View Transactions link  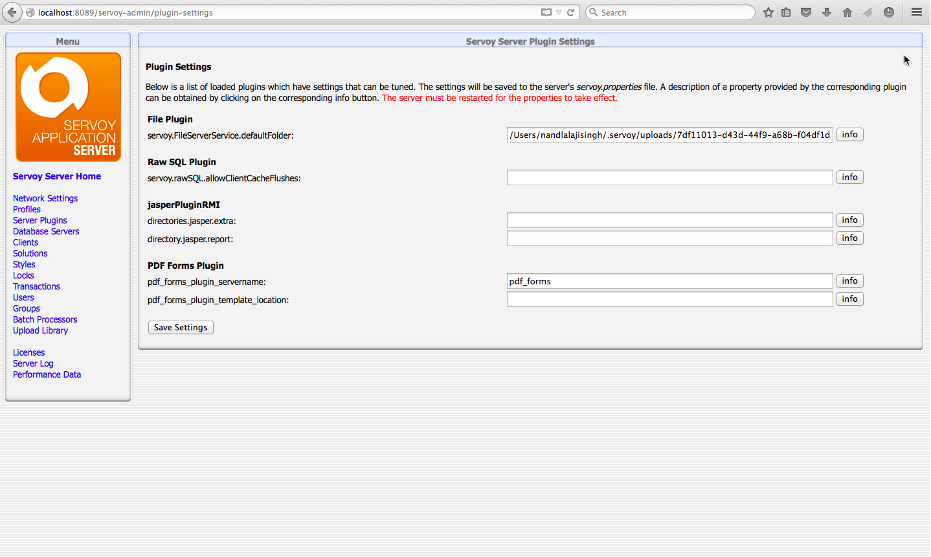[36, 286]
